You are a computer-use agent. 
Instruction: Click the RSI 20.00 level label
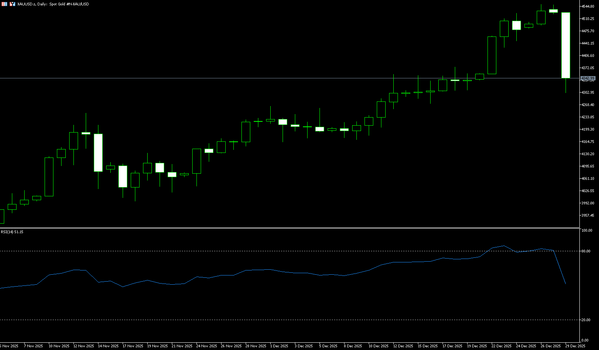[586, 320]
